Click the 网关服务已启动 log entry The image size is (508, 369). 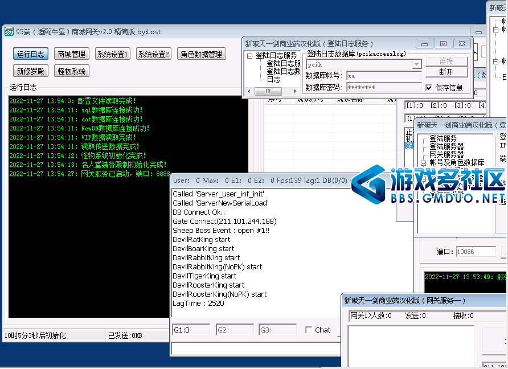89,174
